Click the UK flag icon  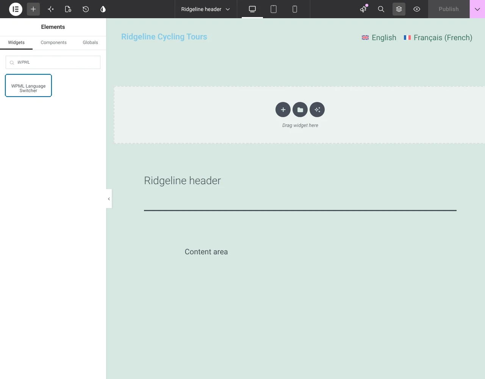365,38
